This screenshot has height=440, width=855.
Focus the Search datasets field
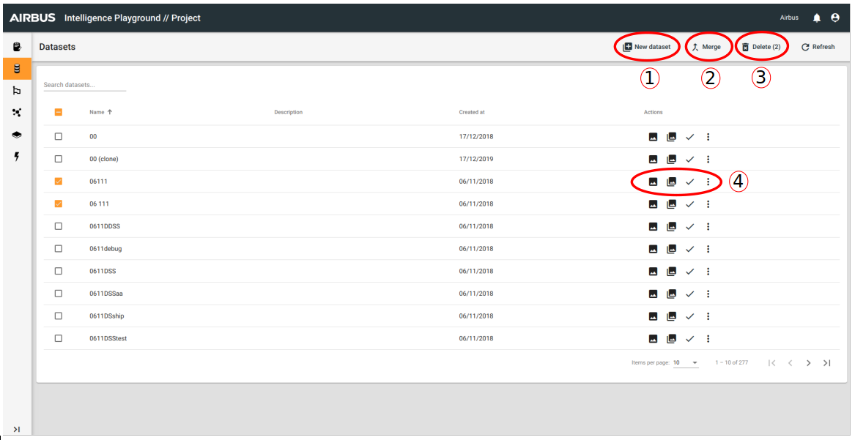(84, 85)
